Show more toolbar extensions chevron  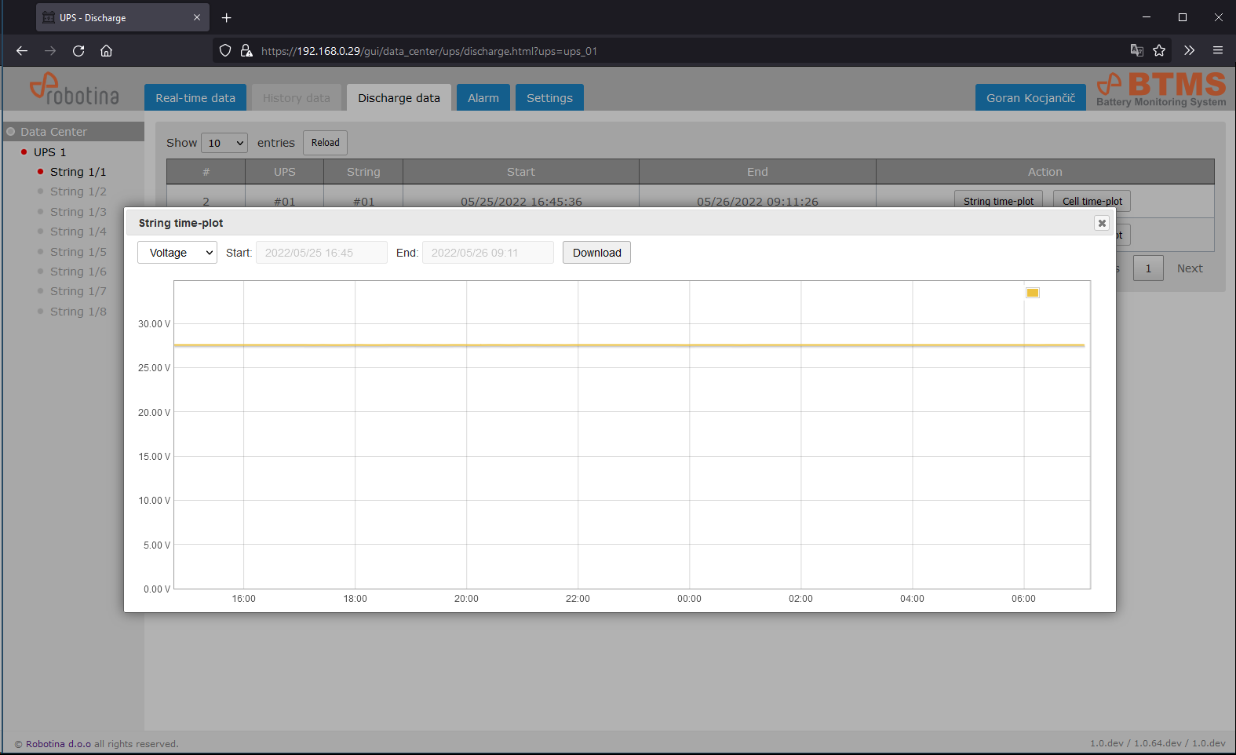pyautogui.click(x=1189, y=51)
